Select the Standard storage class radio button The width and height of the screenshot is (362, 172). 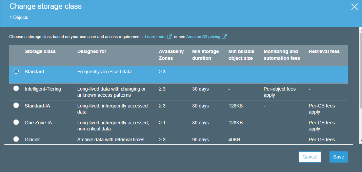(x=16, y=72)
